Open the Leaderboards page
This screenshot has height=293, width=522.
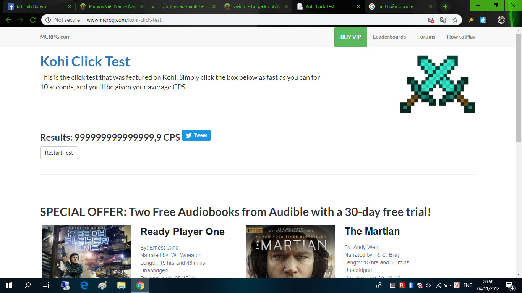point(389,37)
